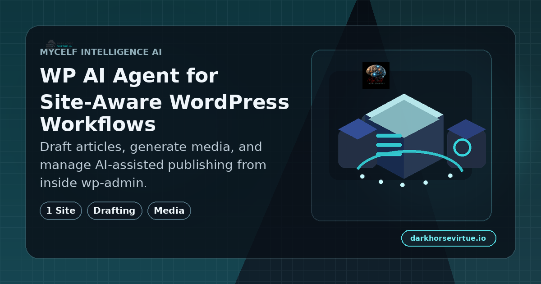Select the Media tag
The height and width of the screenshot is (284, 541).
(x=169, y=211)
